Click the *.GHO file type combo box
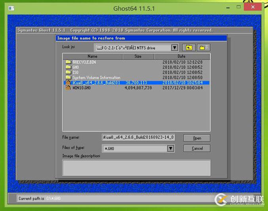 pyautogui.click(x=138, y=149)
